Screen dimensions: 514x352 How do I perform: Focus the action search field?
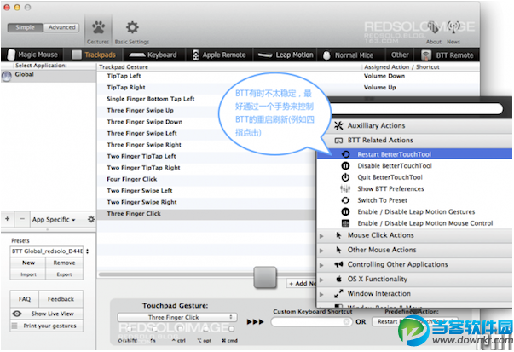[x=416, y=109]
